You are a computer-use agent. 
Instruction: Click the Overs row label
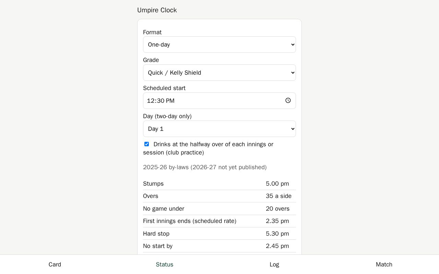coord(151,196)
